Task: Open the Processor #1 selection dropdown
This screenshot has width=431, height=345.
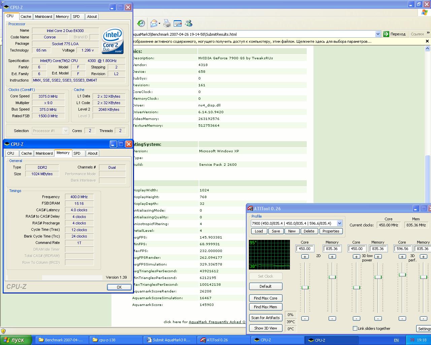Action: click(x=66, y=131)
